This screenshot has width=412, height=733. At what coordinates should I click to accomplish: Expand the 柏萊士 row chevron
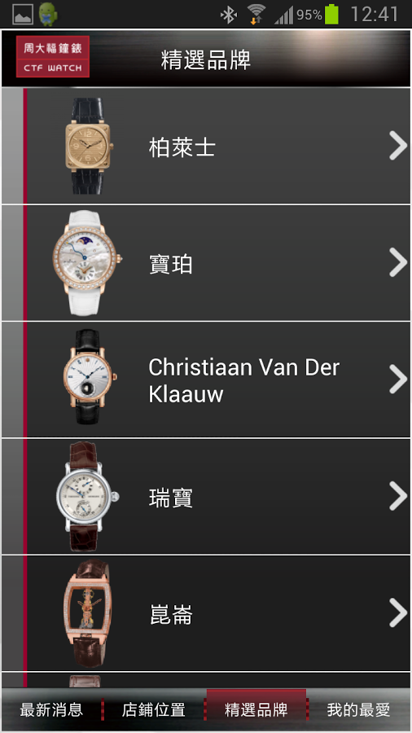[398, 146]
